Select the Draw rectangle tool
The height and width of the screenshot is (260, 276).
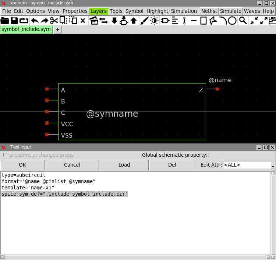pyautogui.click(x=204, y=21)
